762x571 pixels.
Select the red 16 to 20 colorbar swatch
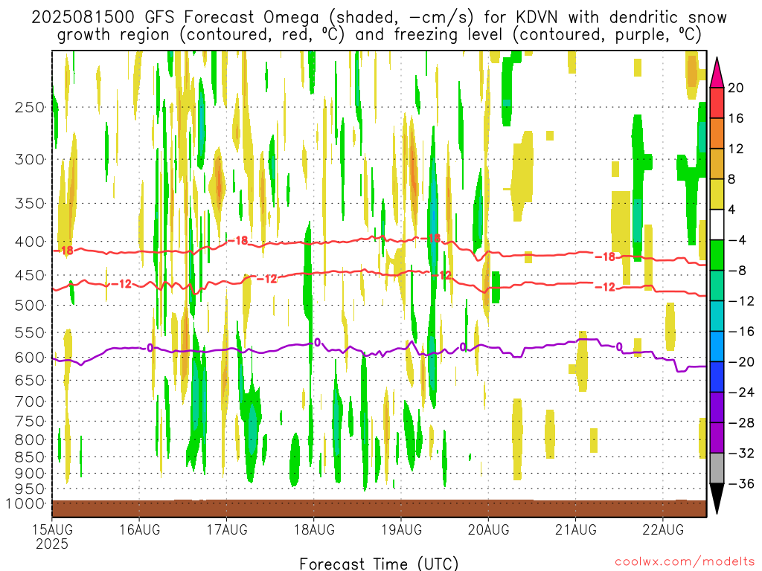[x=717, y=103]
